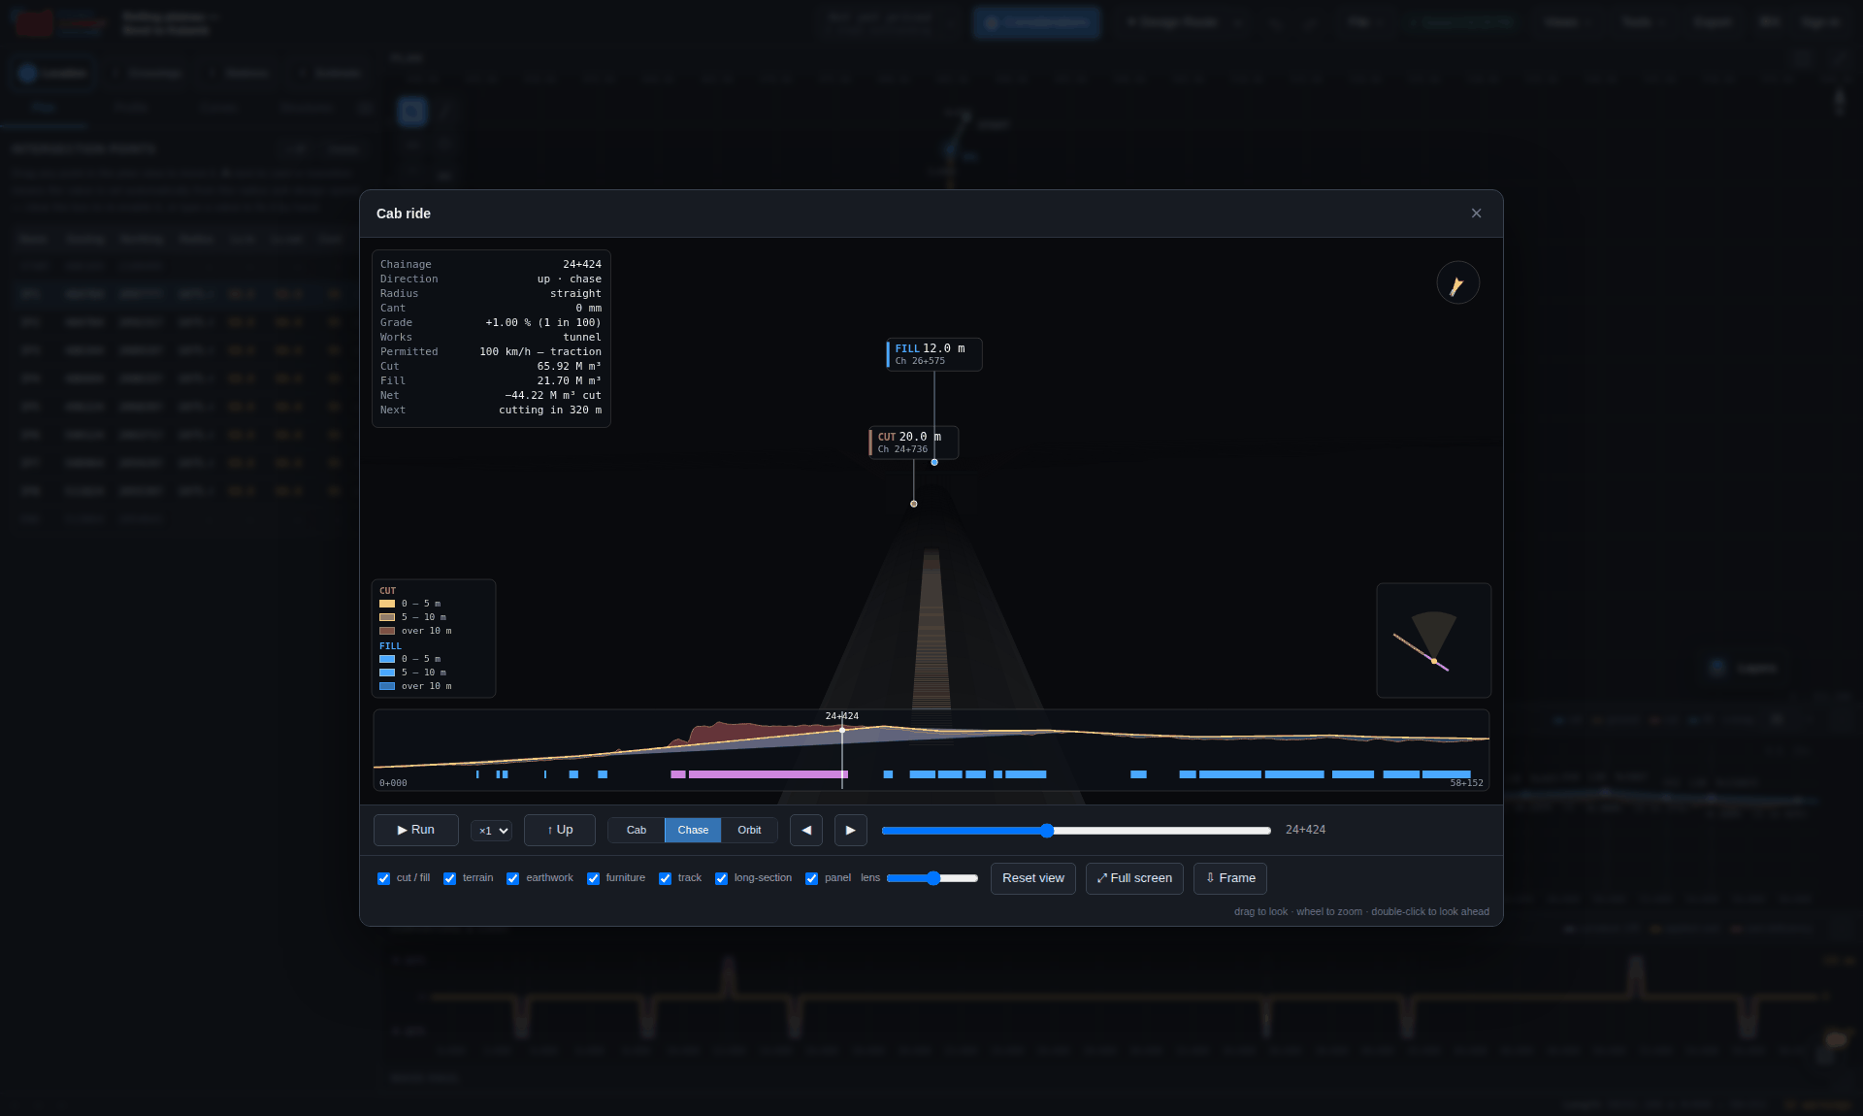Click the CUT 0 – 5 m legend swatch
The height and width of the screenshot is (1116, 1863).
[x=387, y=604]
